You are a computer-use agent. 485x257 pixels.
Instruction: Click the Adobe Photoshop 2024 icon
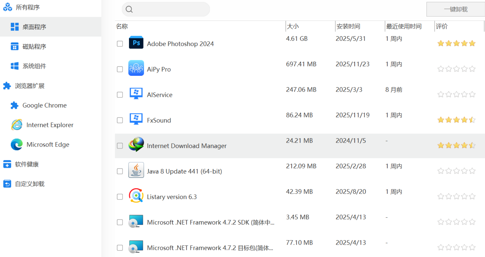click(x=136, y=43)
